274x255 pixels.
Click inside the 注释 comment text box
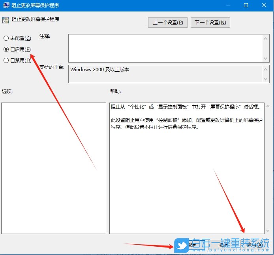point(165,48)
